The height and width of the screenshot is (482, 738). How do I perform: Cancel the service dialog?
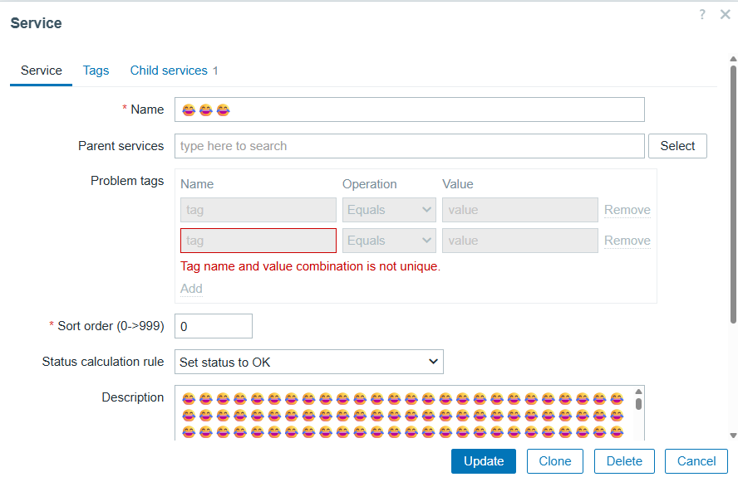pos(696,461)
